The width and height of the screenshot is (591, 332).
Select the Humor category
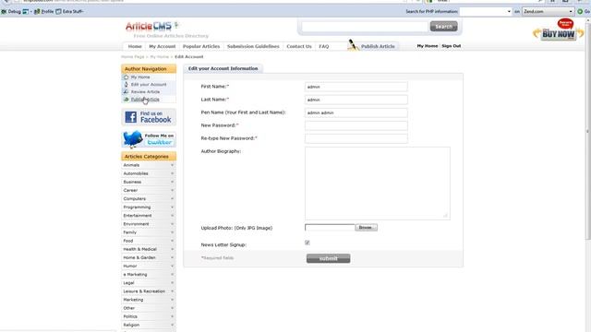click(x=130, y=267)
